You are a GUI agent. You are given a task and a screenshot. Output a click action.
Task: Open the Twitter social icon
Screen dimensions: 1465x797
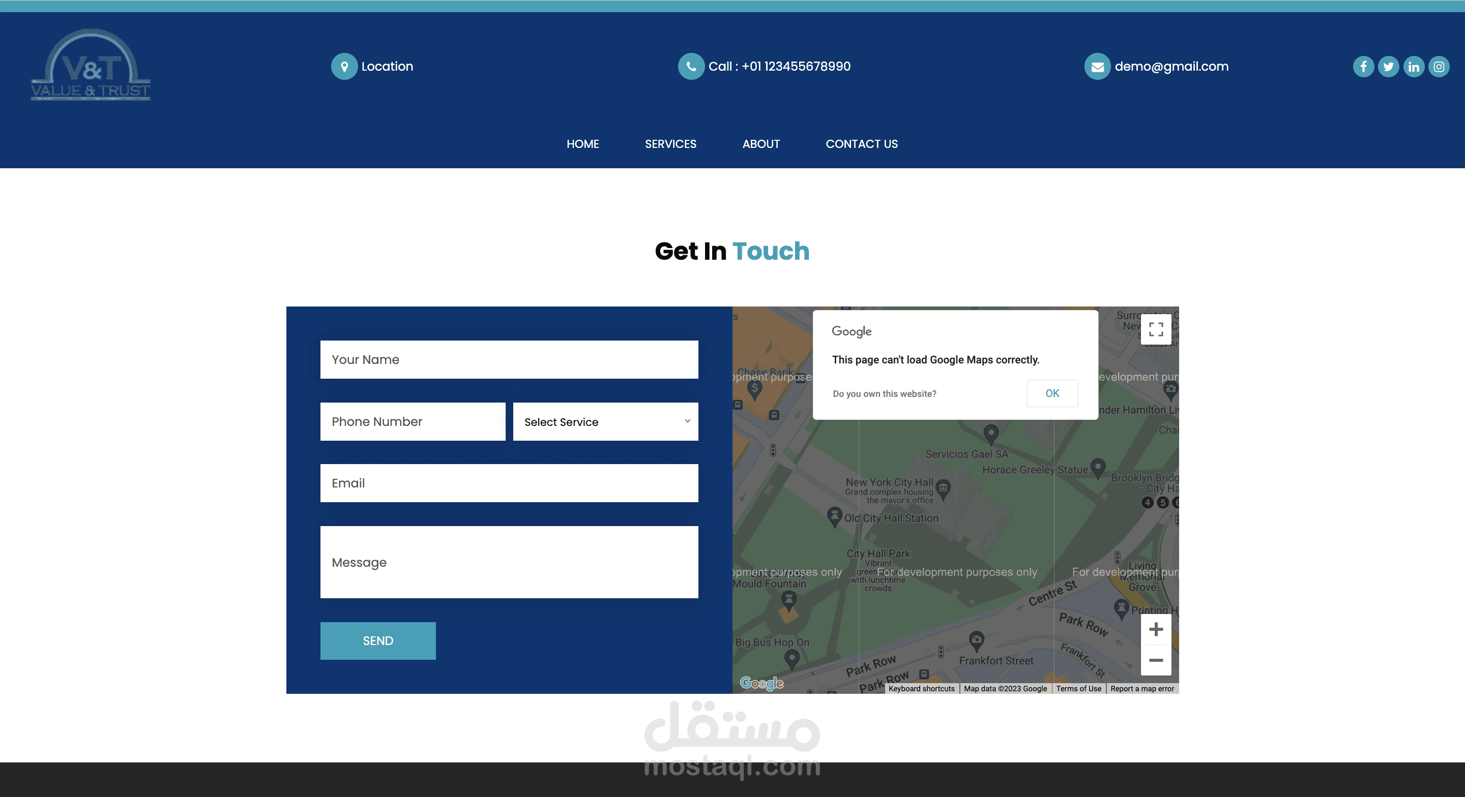tap(1388, 67)
